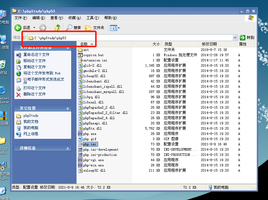Go to phpStudy folder in other places
The image size is (268, 200).
click(31, 115)
